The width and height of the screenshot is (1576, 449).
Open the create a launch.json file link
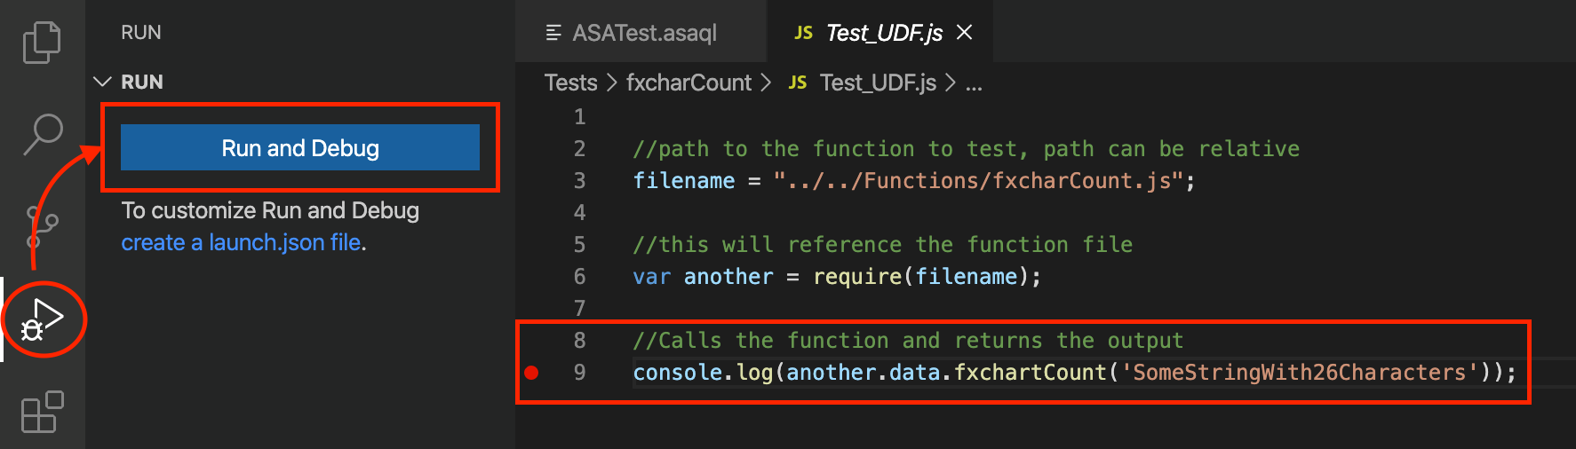[242, 242]
